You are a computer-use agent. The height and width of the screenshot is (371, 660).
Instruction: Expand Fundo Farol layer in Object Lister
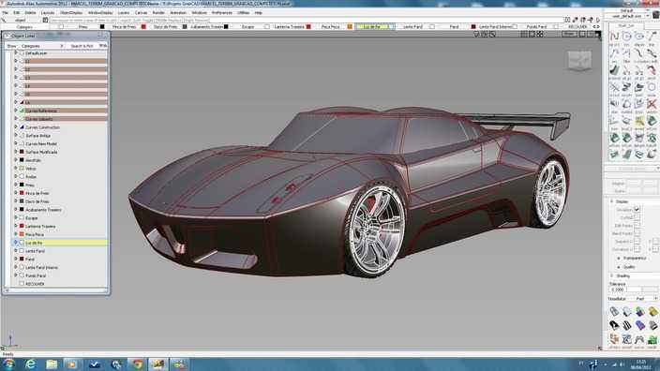coord(16,275)
